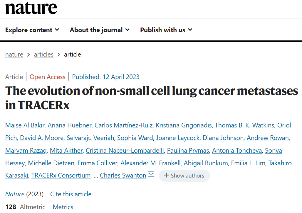302x213 pixels.
Task: Open author Sophia Ward's link
Action: coord(135,138)
